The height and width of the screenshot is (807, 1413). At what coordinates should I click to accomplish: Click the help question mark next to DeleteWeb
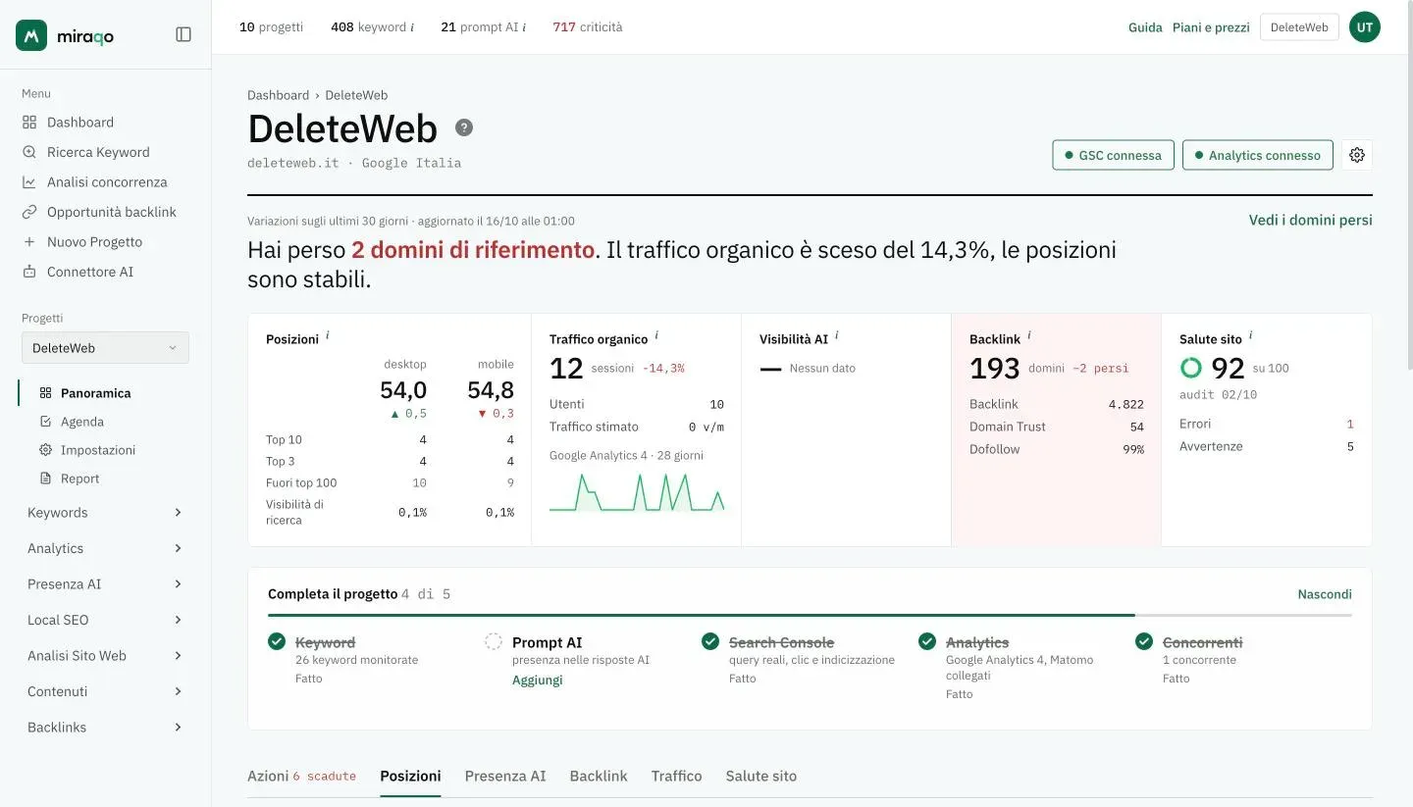click(x=464, y=127)
